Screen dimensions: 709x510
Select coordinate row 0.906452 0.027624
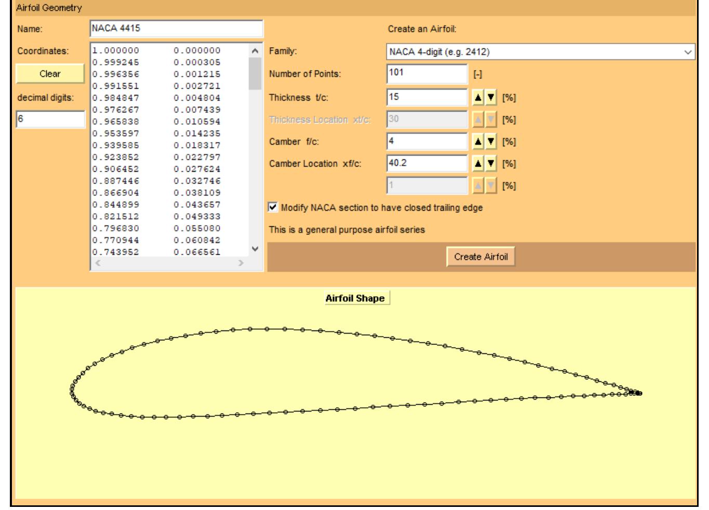tap(156, 169)
